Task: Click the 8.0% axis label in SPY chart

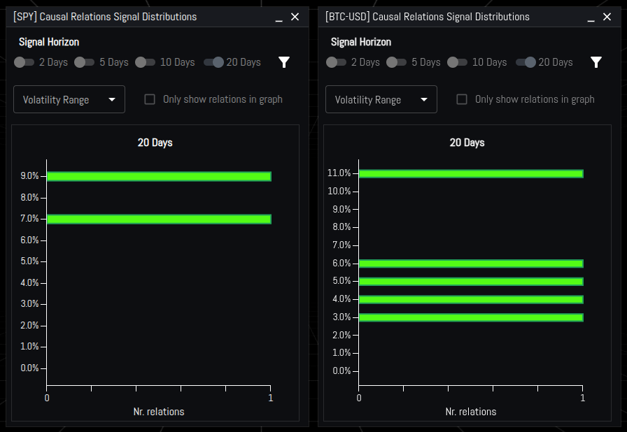Action: click(29, 197)
